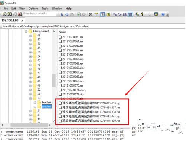Screen dimensions: 186x146
Task: Expand folder 50 in the tree
Action: [30, 44]
